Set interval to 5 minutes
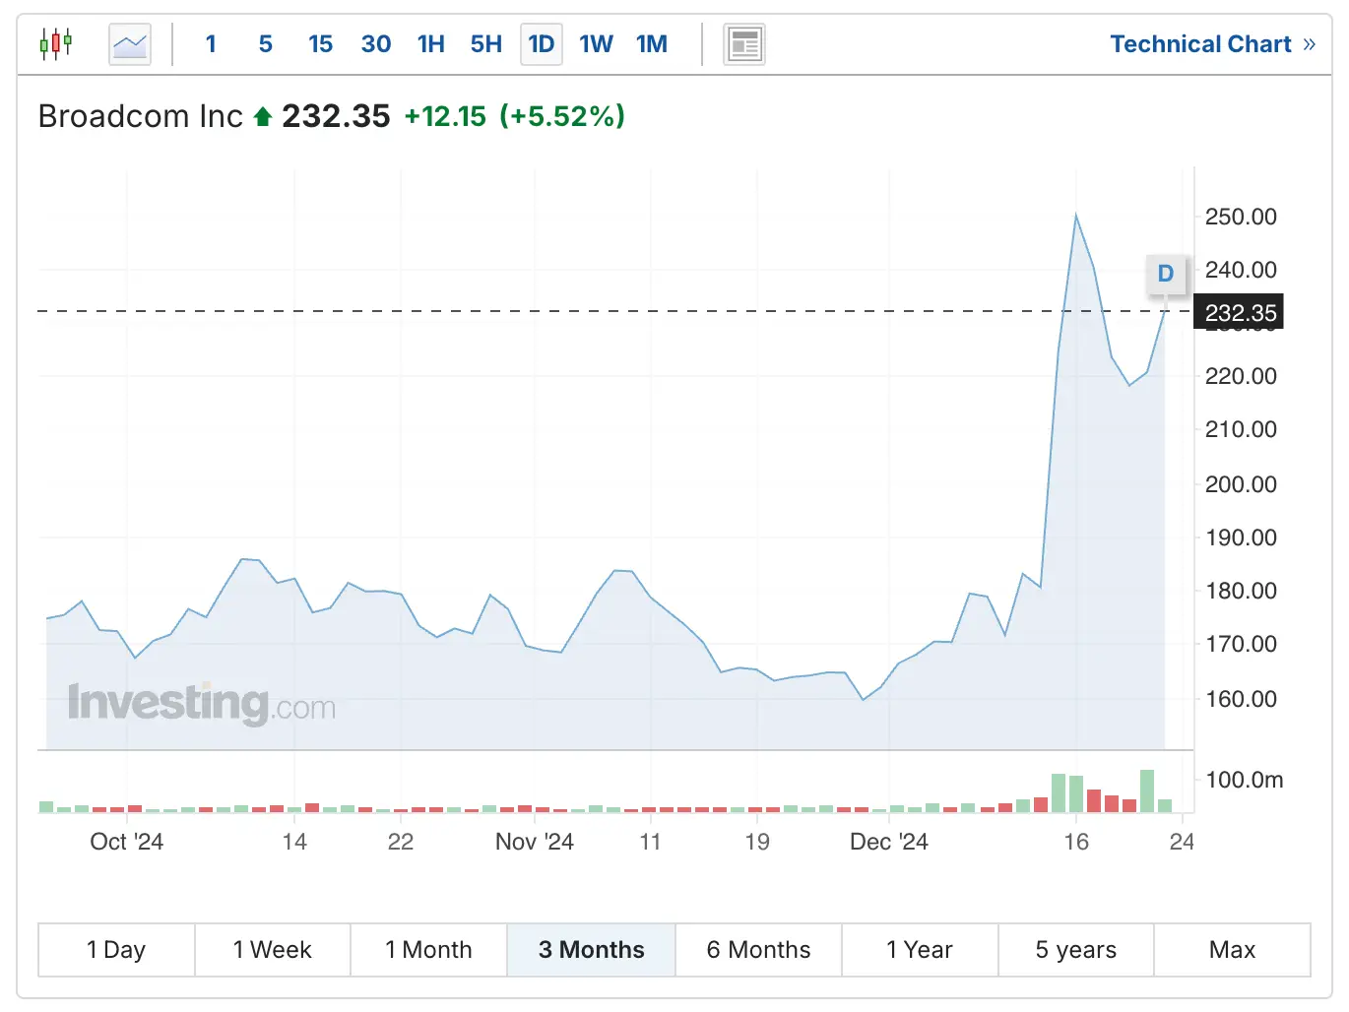 pos(266,44)
